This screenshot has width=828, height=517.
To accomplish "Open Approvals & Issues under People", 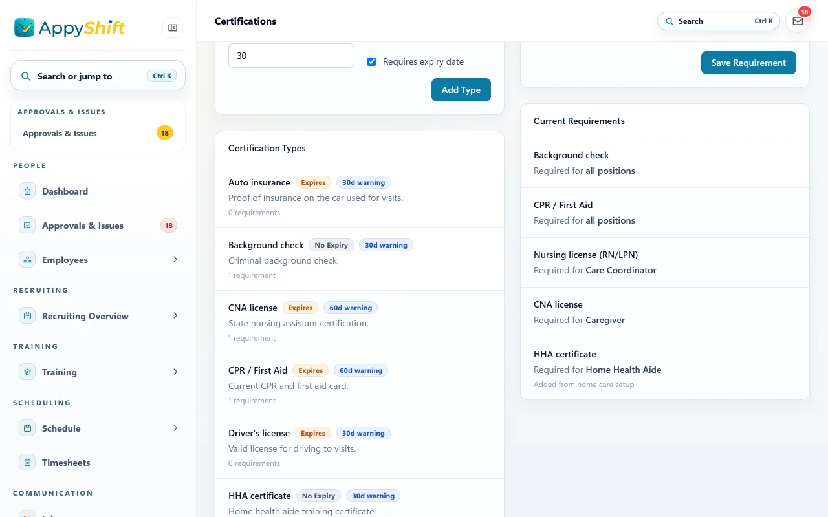I will point(98,226).
